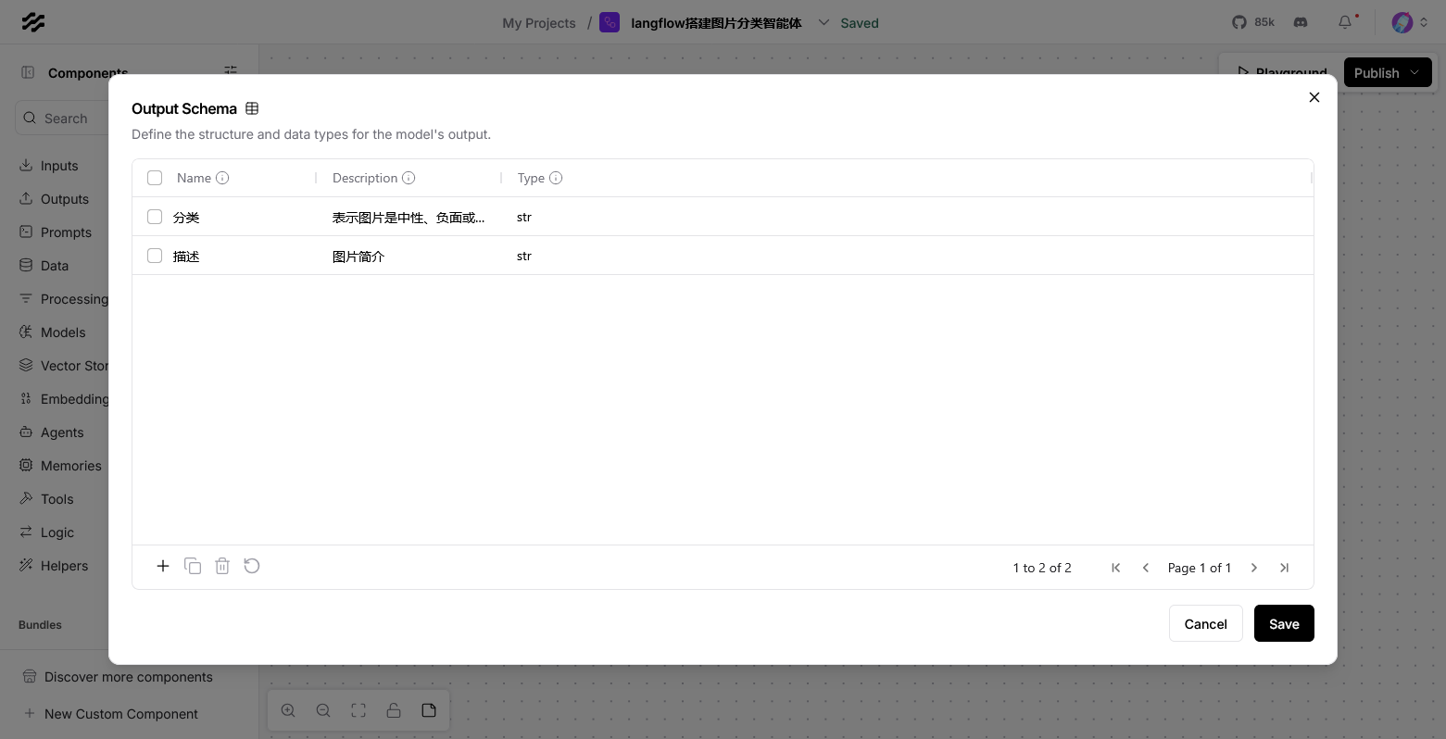Duplicate selected rows with the copy icon
The height and width of the screenshot is (739, 1446).
[193, 566]
